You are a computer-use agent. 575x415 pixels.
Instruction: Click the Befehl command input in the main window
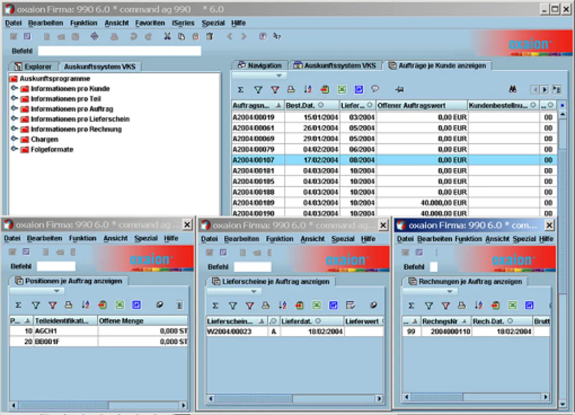click(120, 51)
